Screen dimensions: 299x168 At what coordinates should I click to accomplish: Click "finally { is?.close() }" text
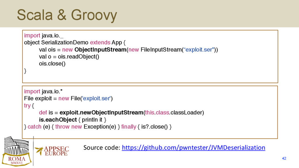(147, 127)
